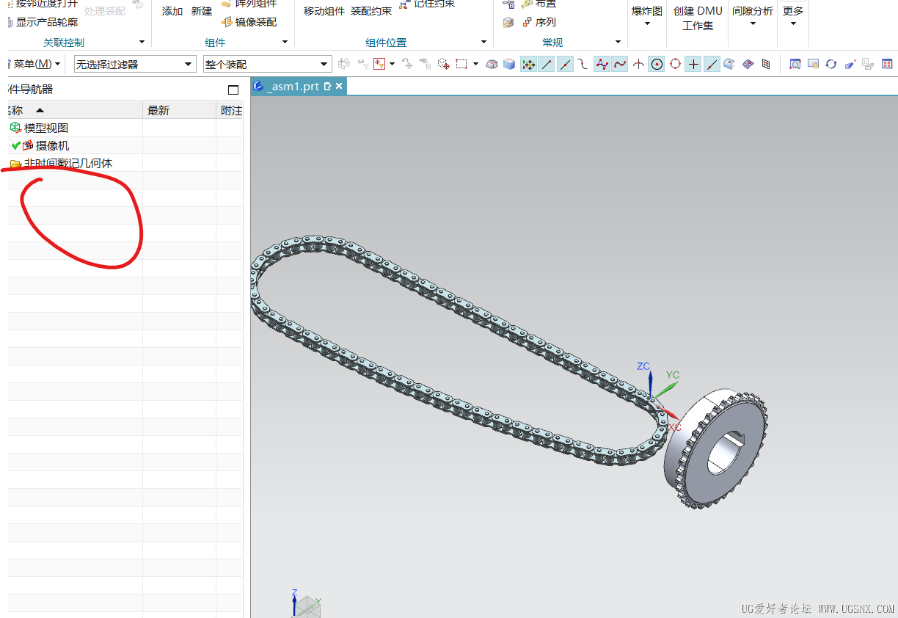Close the _asm1.prt tab
This screenshot has height=618, width=898.
[339, 87]
